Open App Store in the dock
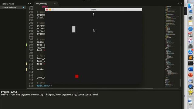Screen dimensions: 194x109 click(190, 52)
